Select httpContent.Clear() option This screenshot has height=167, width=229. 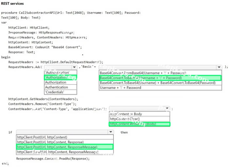coord(139,119)
